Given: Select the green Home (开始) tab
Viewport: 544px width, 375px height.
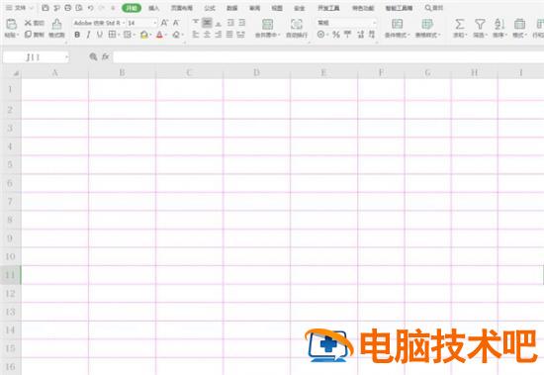Looking at the screenshot, I should point(132,8).
